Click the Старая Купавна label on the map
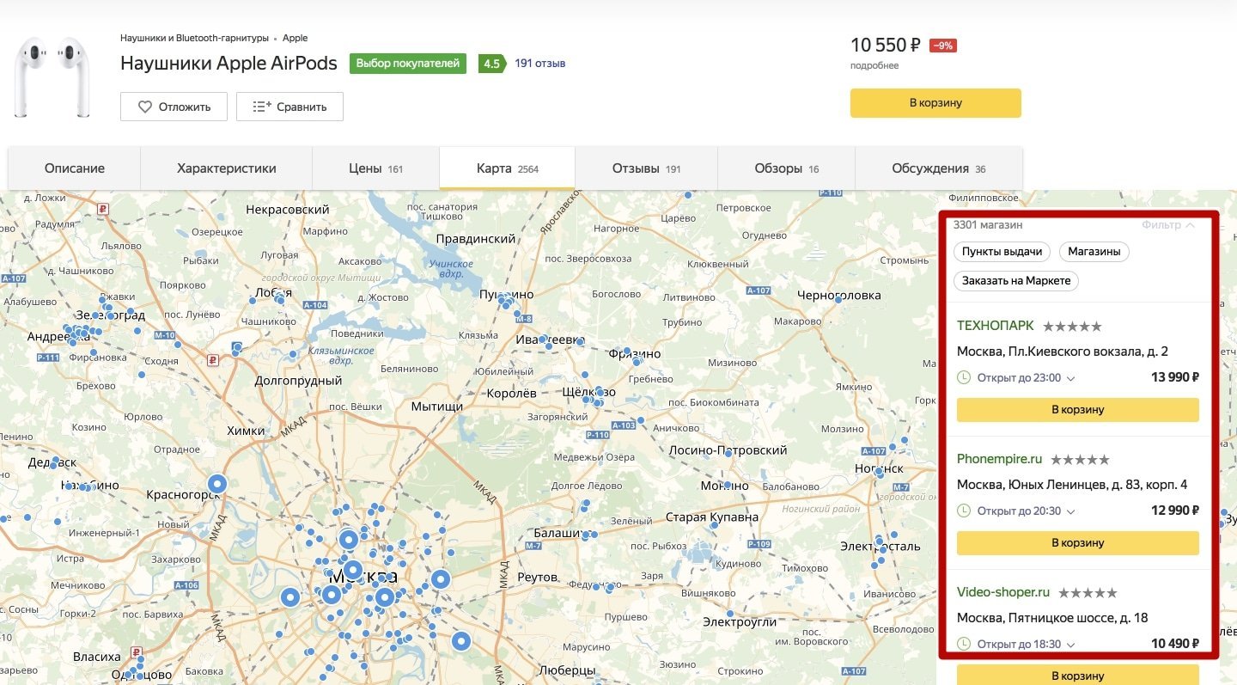The image size is (1237, 685). coord(712,517)
